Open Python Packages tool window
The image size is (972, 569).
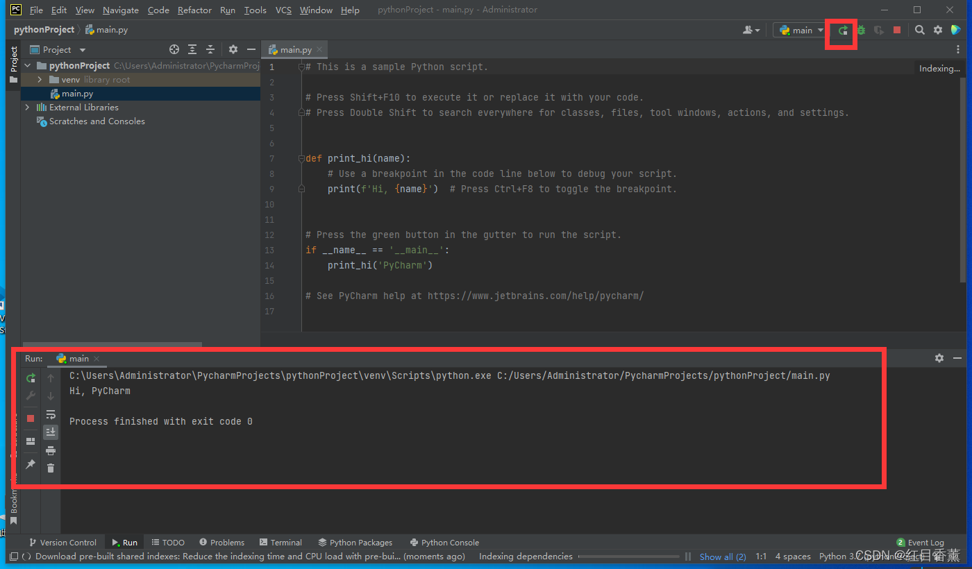point(355,543)
